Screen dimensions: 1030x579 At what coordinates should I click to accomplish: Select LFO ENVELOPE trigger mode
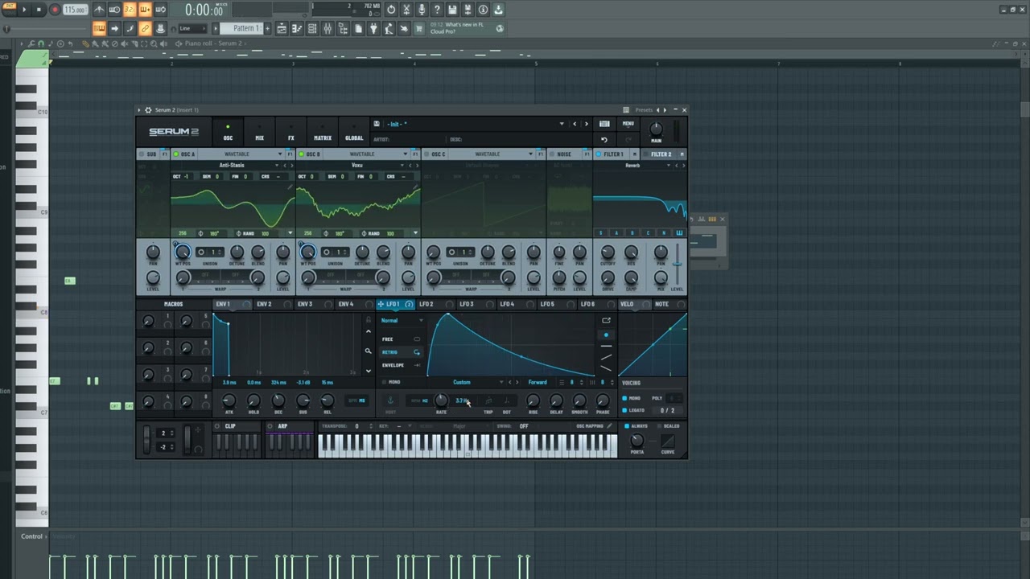[x=402, y=365]
